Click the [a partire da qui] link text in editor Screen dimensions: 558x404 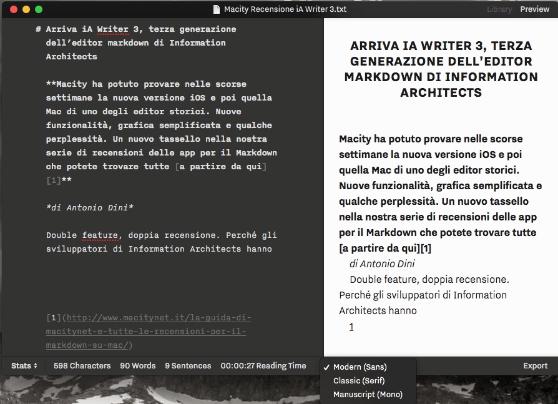click(x=221, y=167)
